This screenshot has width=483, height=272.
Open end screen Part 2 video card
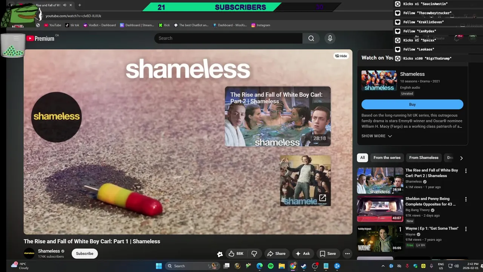pyautogui.click(x=278, y=116)
